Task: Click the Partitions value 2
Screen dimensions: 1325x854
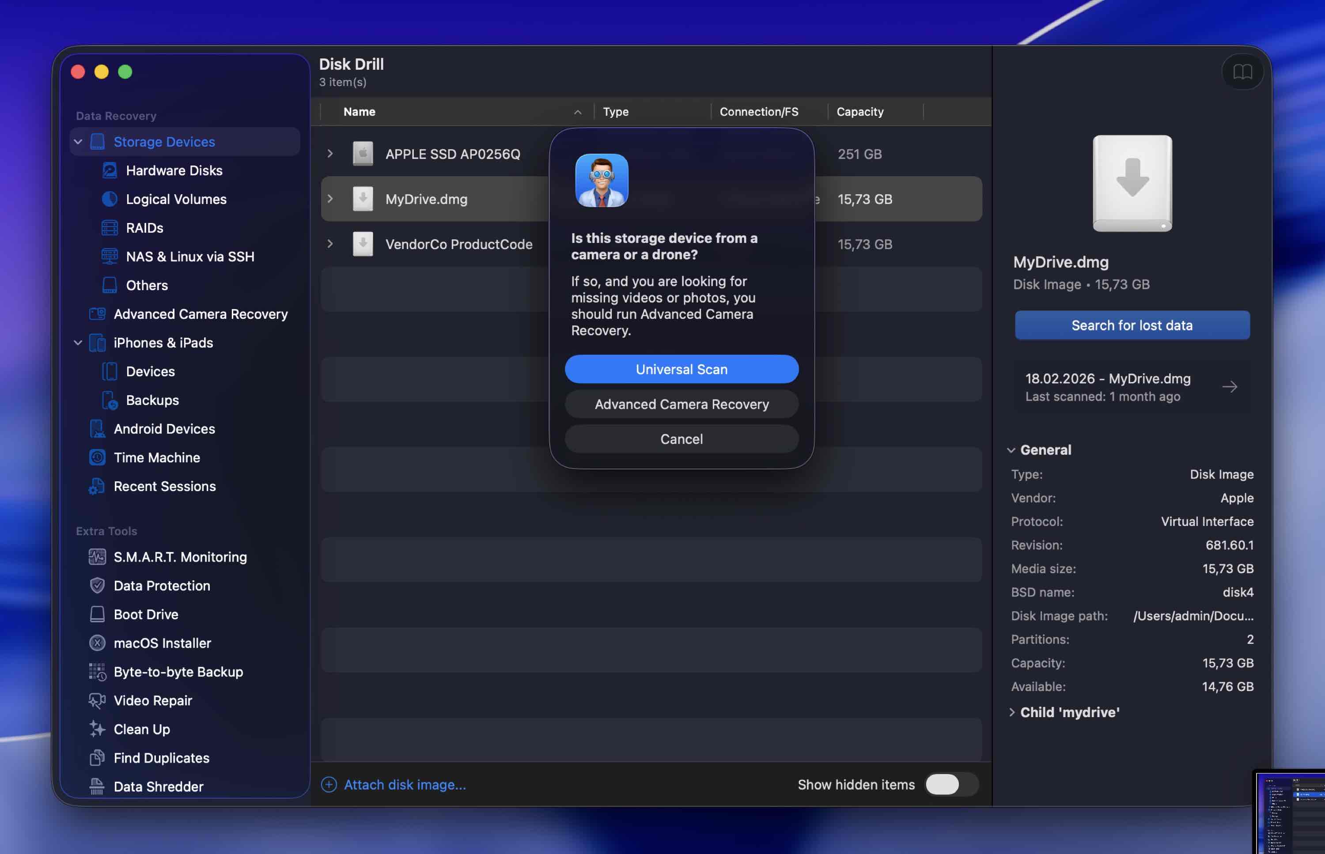Action: [x=1249, y=639]
